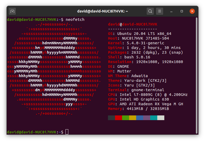The height and width of the screenshot is (142, 205).
Task: Click the neofetch command text
Action: click(75, 20)
